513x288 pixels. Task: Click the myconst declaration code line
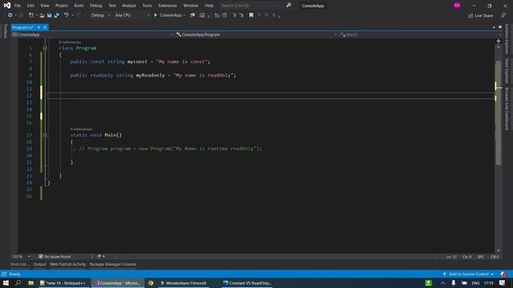pyautogui.click(x=140, y=62)
